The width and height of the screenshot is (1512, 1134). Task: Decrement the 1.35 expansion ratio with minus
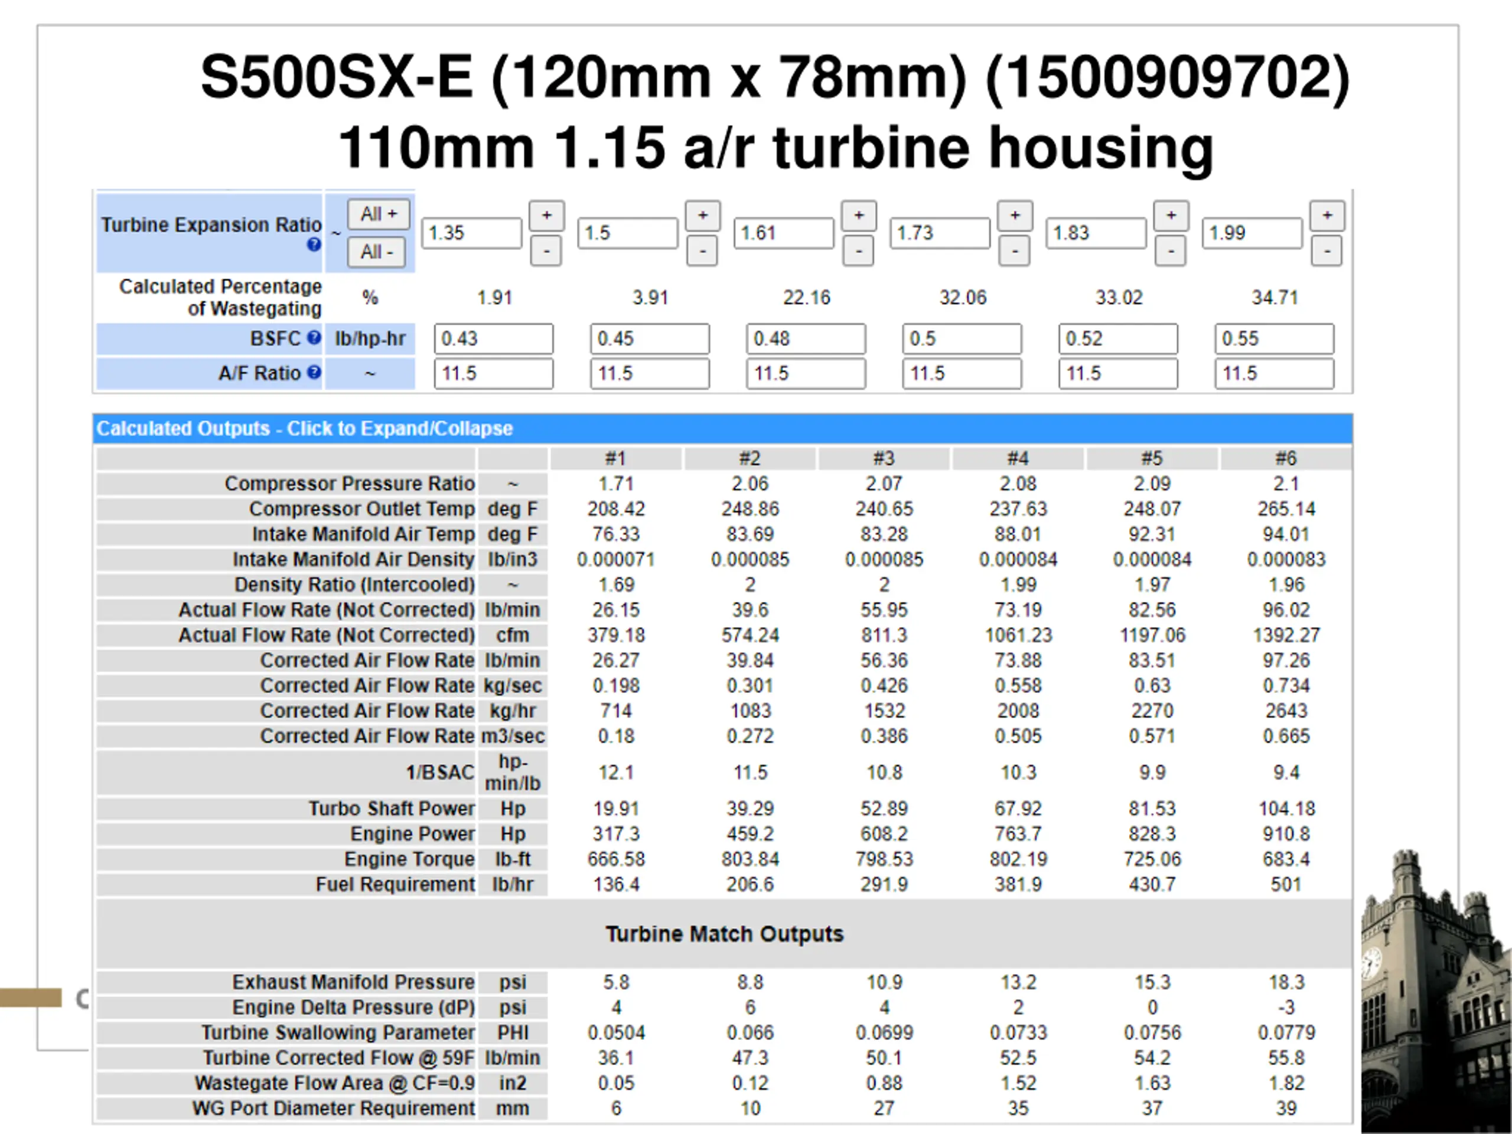546,251
